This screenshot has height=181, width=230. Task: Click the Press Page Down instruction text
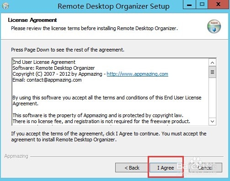click(68, 50)
